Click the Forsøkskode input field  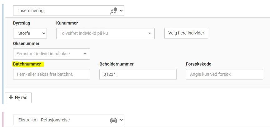click(224, 74)
